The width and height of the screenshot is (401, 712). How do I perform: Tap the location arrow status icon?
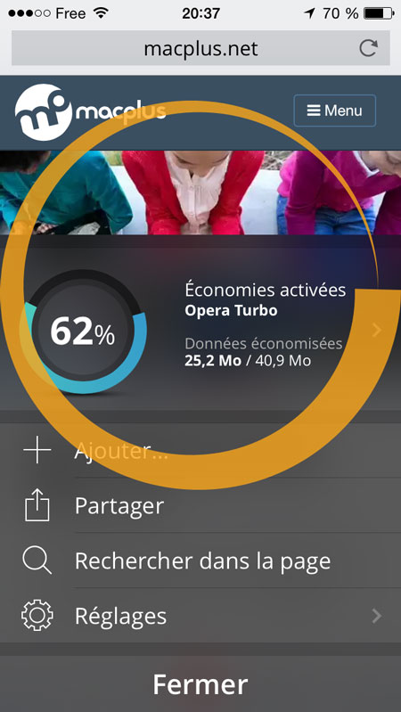tap(310, 13)
